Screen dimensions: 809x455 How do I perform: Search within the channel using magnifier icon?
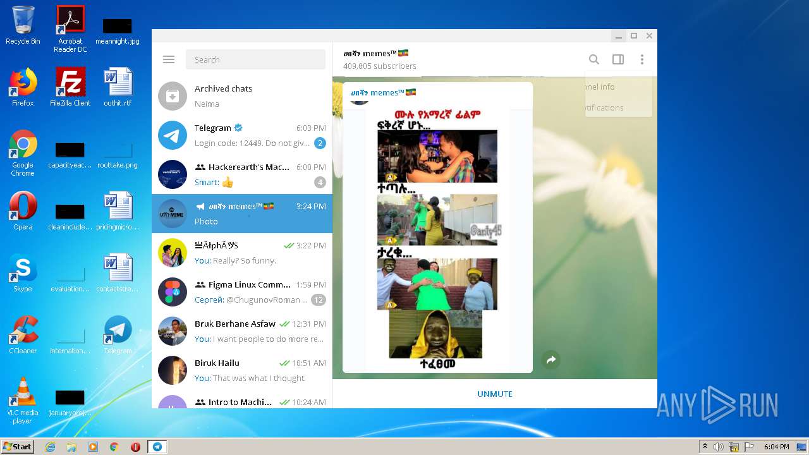[594, 59]
